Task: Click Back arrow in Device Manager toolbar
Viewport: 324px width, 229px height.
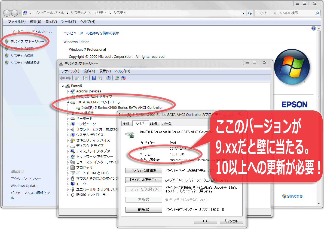Action: [62, 78]
